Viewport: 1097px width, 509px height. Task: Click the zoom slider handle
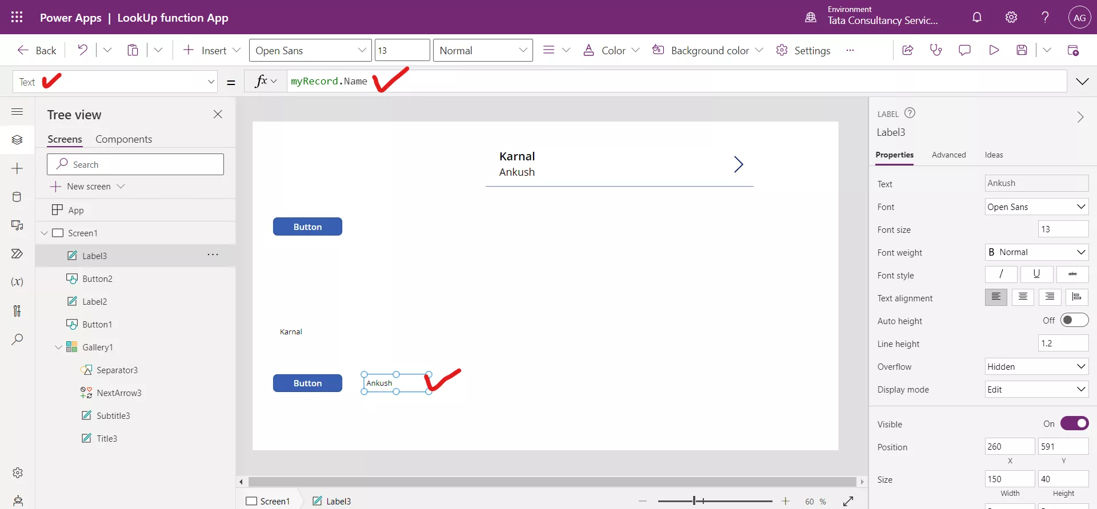pyautogui.click(x=694, y=500)
